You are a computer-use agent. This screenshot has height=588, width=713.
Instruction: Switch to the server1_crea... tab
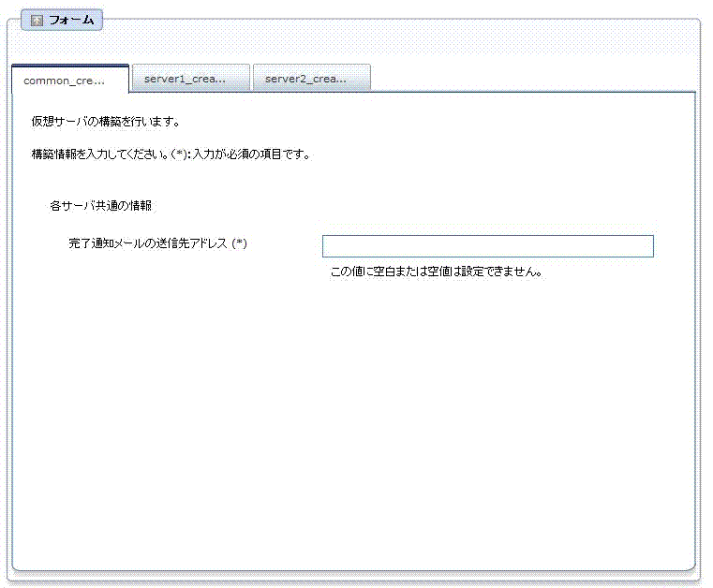pyautogui.click(x=190, y=78)
